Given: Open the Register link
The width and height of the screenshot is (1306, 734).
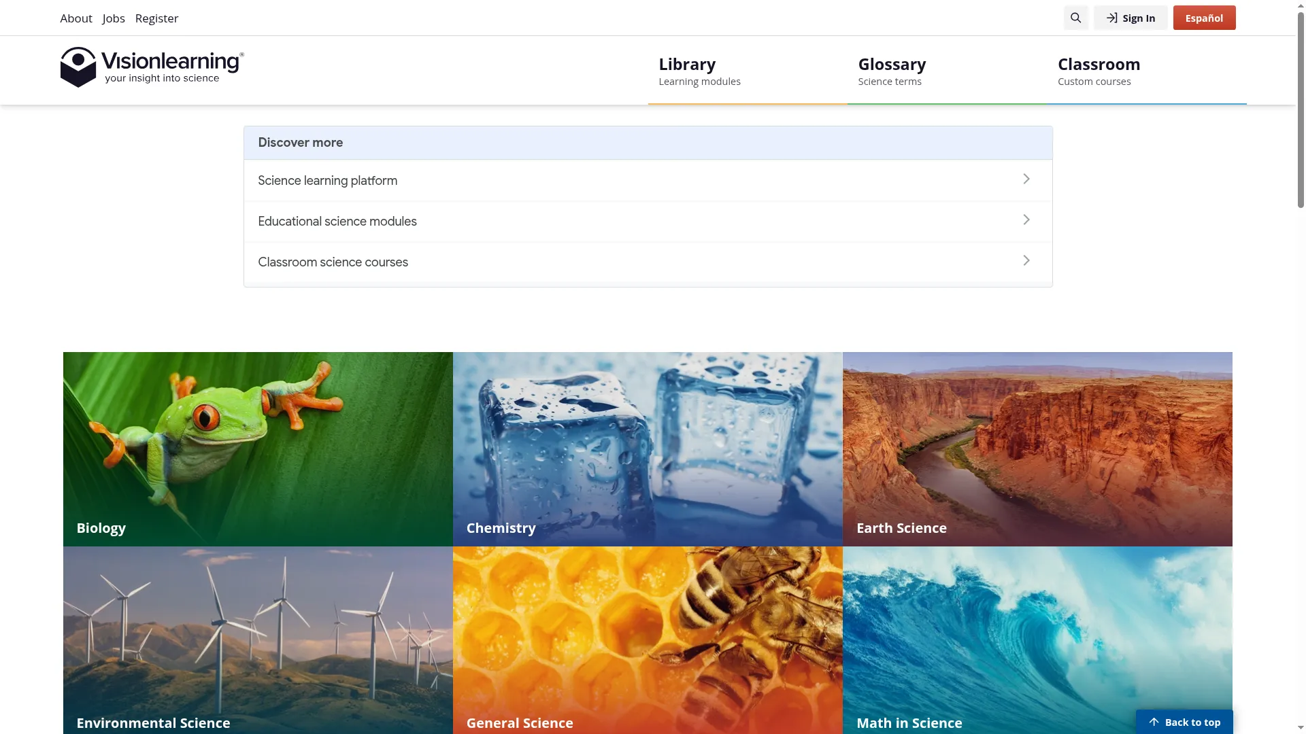Looking at the screenshot, I should 156,18.
